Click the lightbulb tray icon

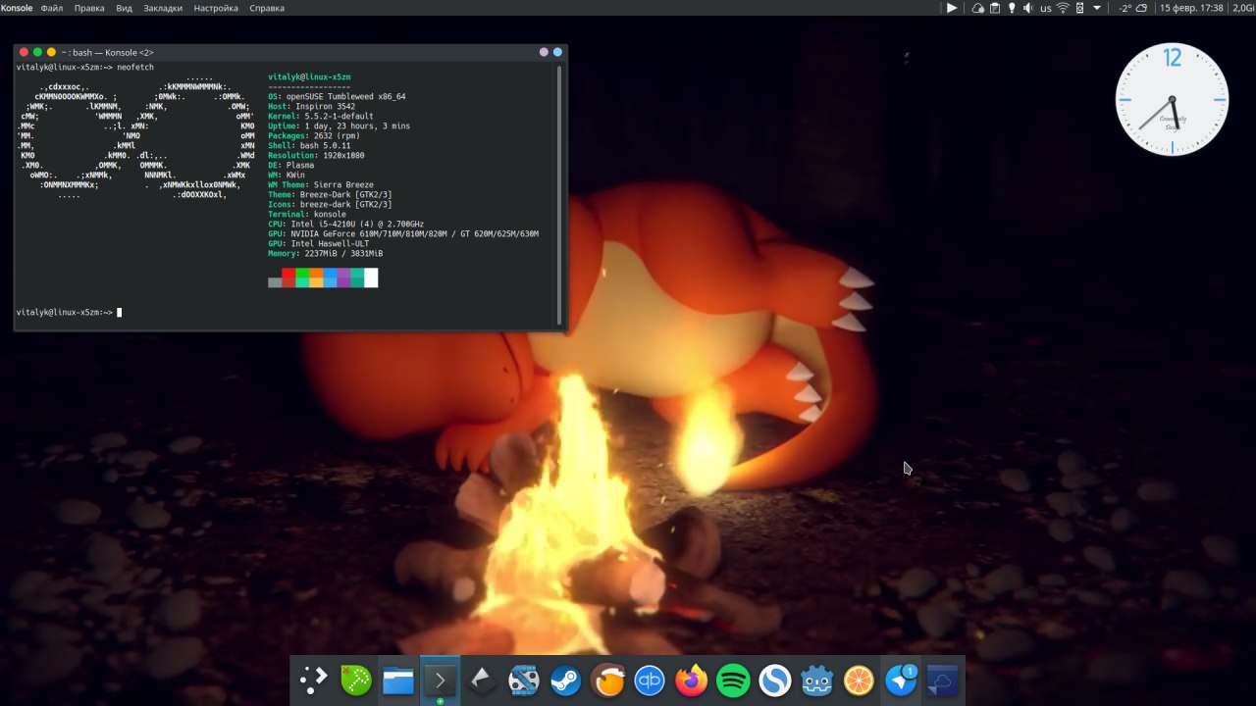[1012, 8]
